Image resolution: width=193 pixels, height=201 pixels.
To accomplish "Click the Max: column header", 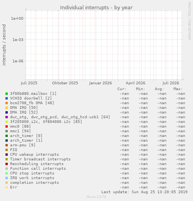I will (x=178, y=89).
